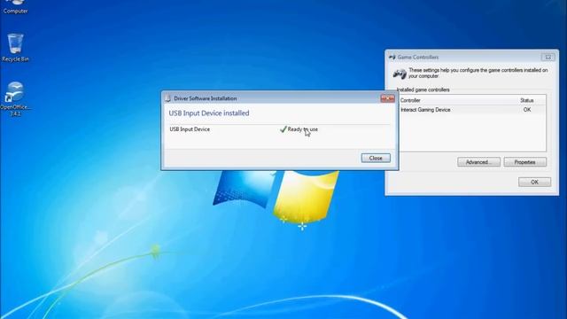Open Advanced settings in Game Controllers
567x319 pixels.
(478, 162)
